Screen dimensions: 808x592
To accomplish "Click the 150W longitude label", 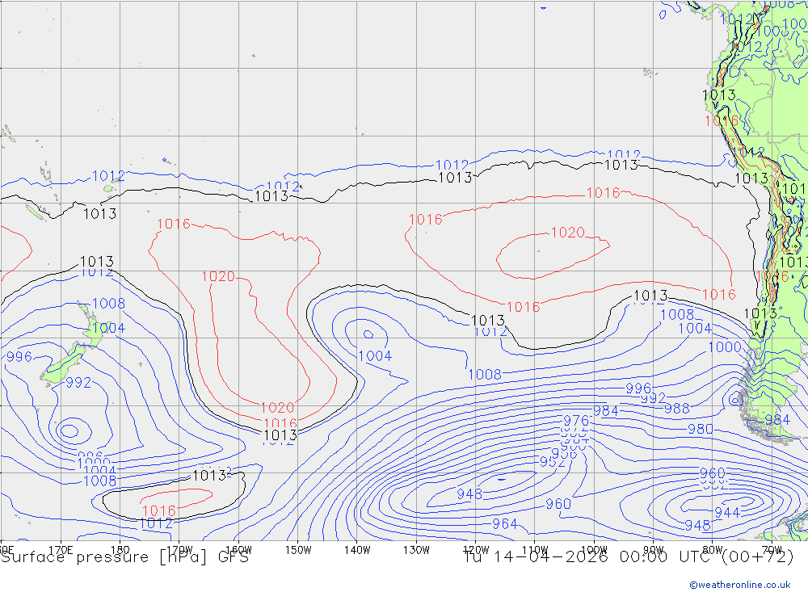I will tap(298, 550).
